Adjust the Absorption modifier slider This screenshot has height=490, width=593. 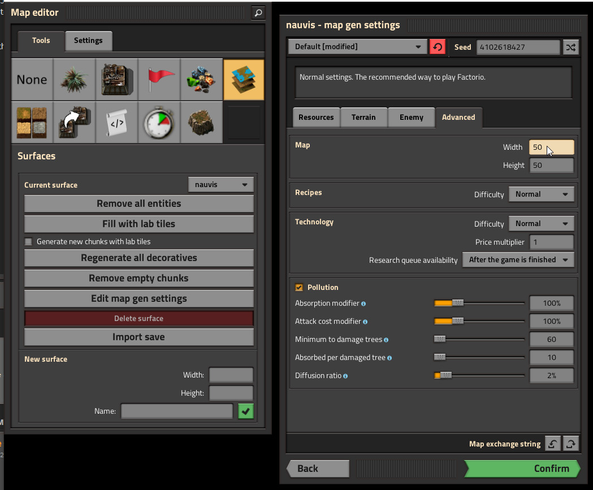(479, 303)
